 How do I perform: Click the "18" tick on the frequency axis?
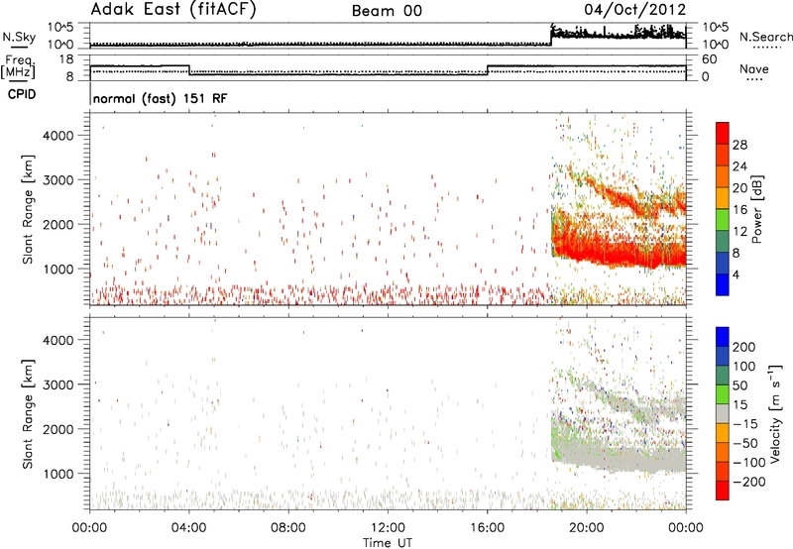point(66,59)
